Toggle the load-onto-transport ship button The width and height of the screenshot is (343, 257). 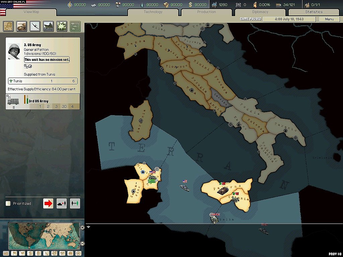tap(62, 203)
